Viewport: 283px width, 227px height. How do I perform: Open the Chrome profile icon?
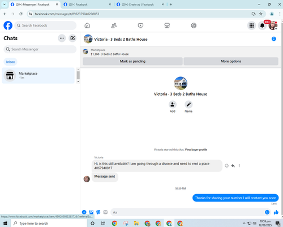272,14
